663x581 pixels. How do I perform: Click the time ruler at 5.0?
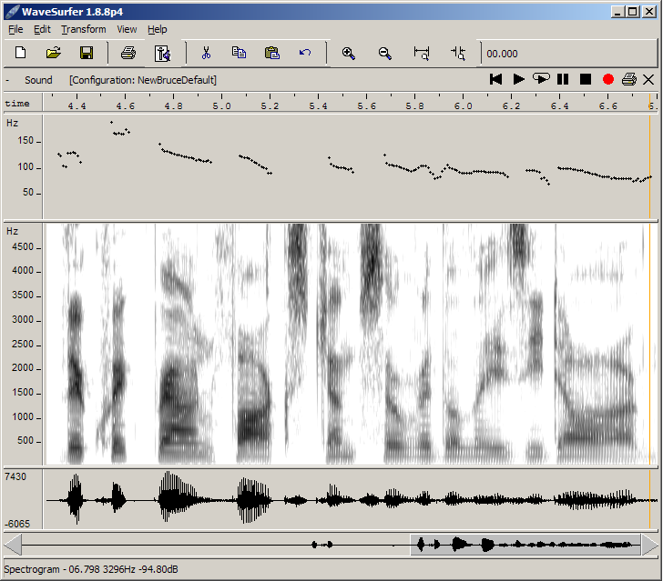click(221, 105)
